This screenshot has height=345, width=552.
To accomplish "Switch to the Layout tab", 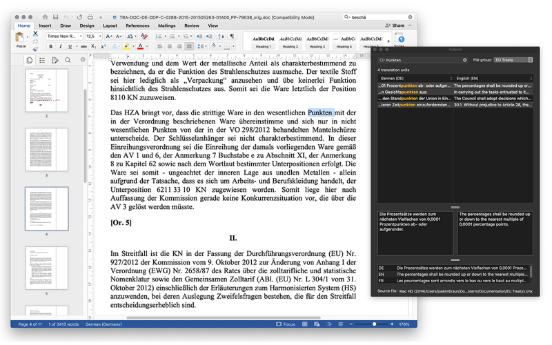I will 110,26.
